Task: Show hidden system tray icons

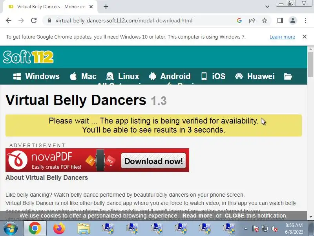Action: tap(246, 229)
